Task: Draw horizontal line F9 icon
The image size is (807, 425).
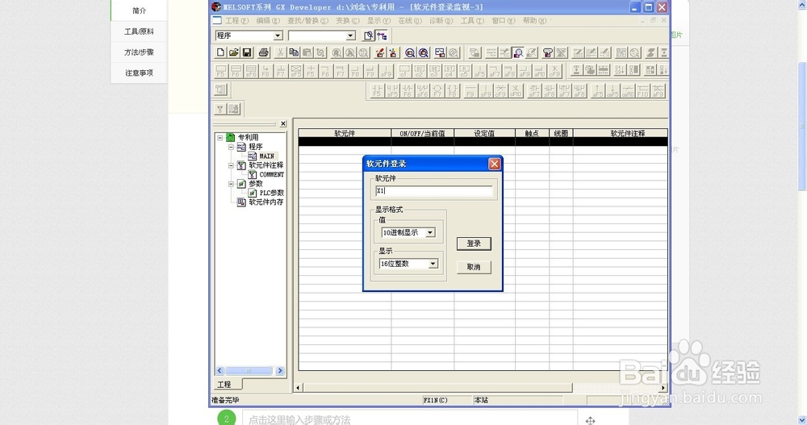Action: pyautogui.click(x=470, y=90)
